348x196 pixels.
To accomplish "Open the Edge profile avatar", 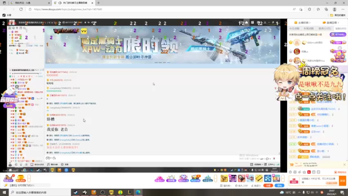I will 335,9.
